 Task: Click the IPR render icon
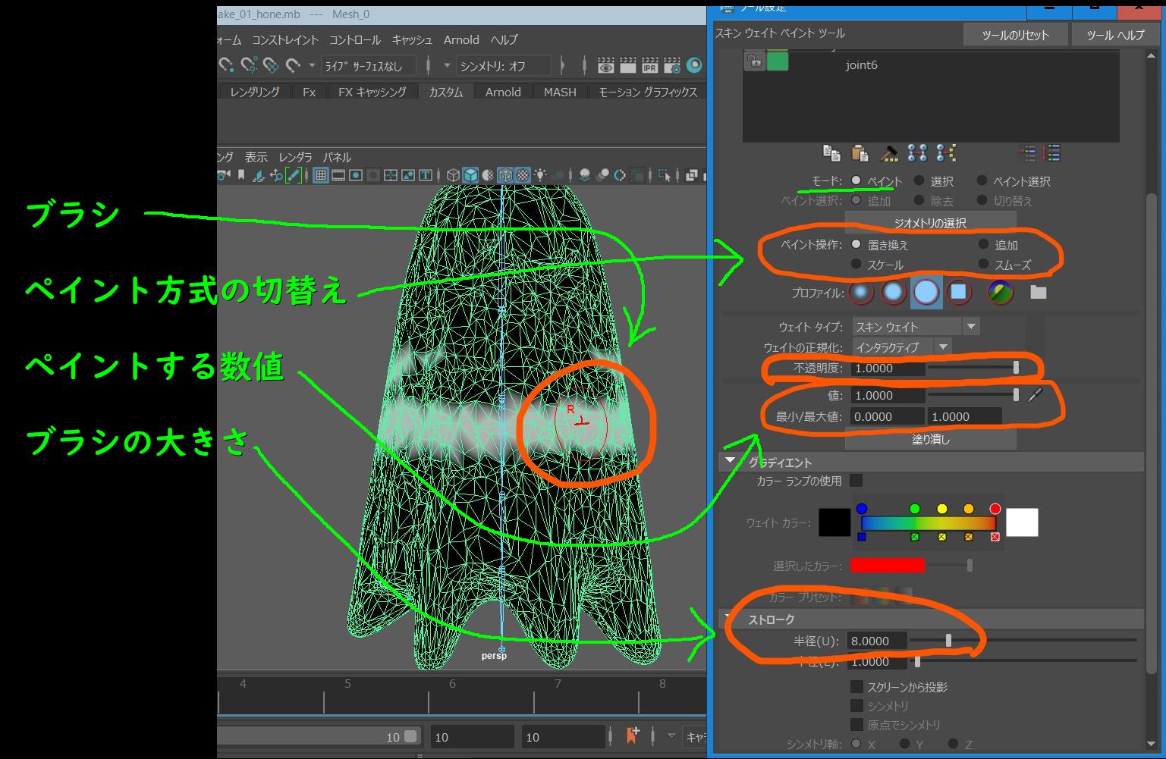[649, 66]
